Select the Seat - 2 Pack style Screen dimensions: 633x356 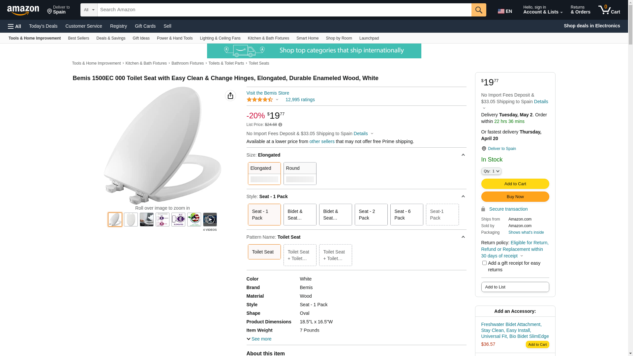coord(371,215)
